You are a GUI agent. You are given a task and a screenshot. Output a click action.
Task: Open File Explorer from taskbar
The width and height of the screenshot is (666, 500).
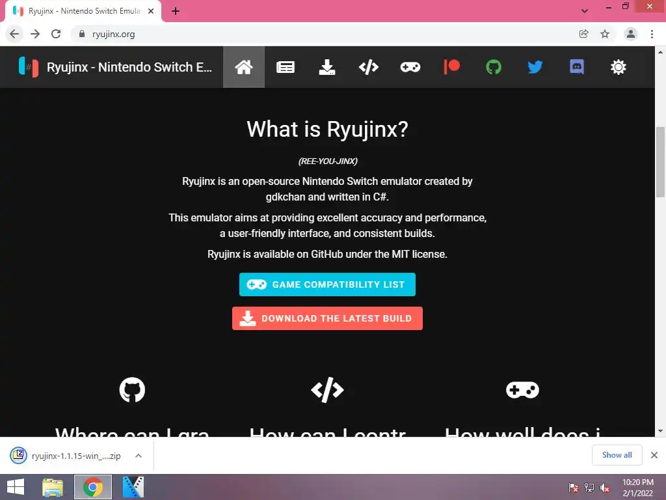tap(53, 487)
